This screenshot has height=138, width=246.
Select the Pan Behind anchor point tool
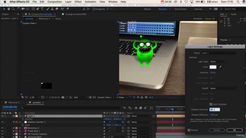pyautogui.click(x=28, y=9)
